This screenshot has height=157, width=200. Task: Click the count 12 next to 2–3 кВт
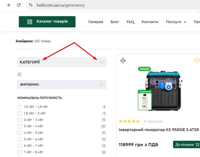(104, 120)
